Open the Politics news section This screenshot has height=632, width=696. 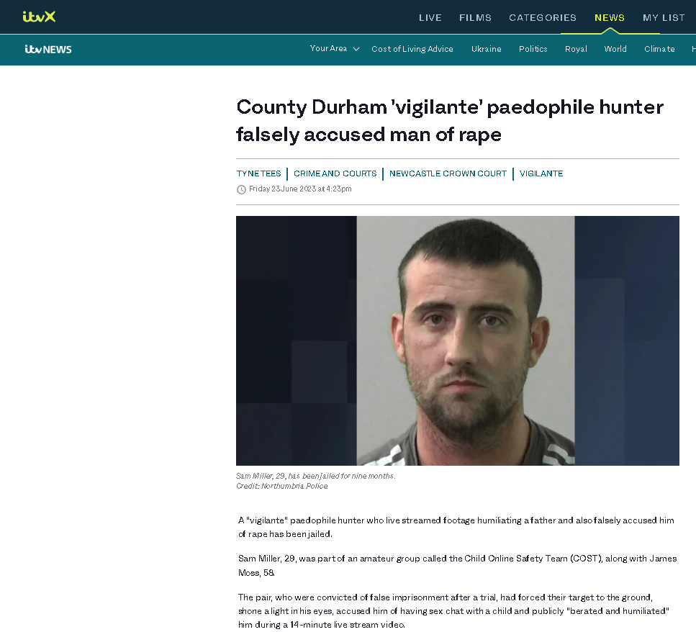pyautogui.click(x=533, y=49)
